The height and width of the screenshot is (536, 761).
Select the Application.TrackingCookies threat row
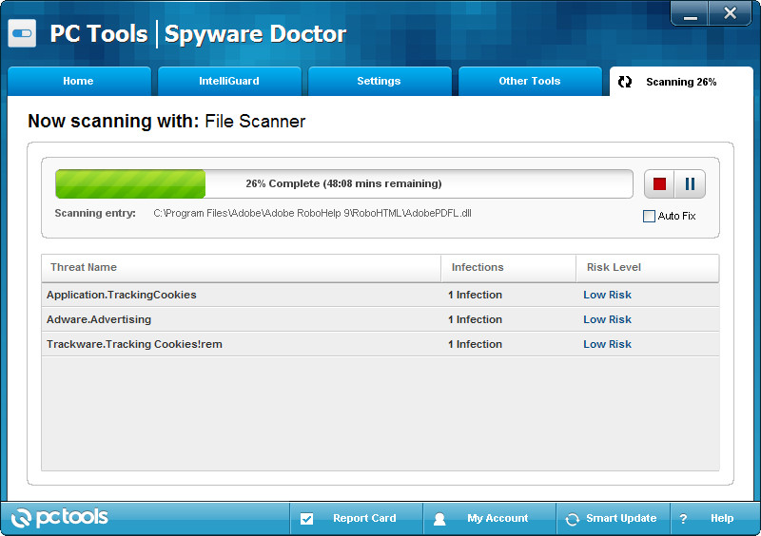pyautogui.click(x=380, y=295)
